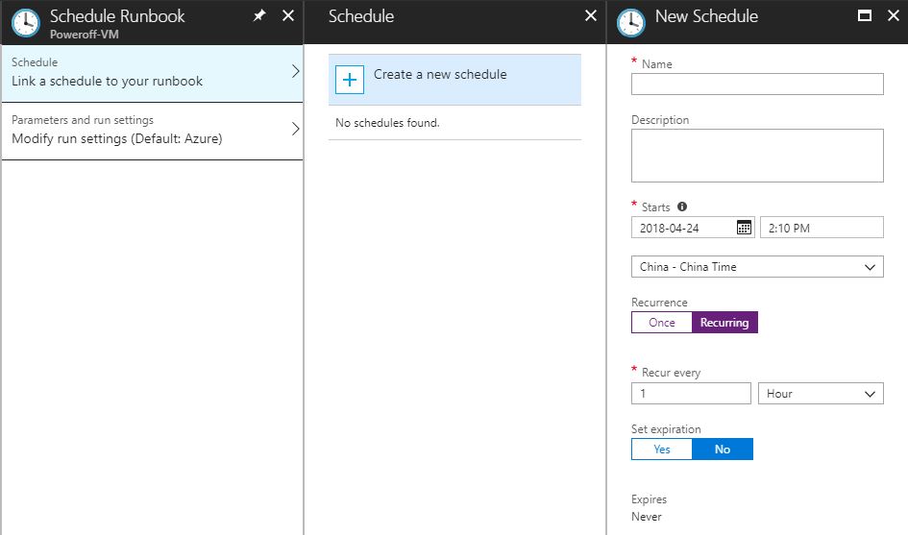
Task: Open the China Time zone dropdown
Action: pos(757,267)
